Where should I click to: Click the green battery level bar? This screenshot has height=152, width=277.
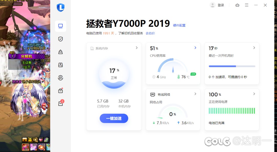point(232,111)
